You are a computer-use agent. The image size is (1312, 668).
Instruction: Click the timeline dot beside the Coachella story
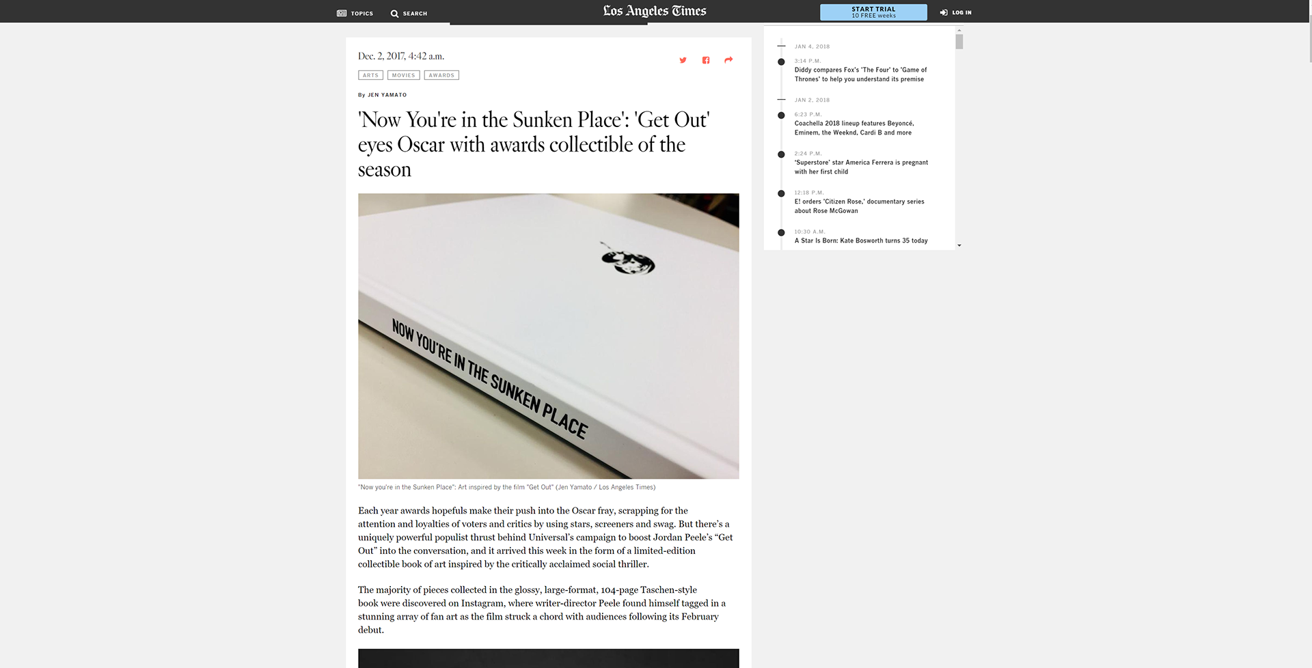[x=781, y=115]
